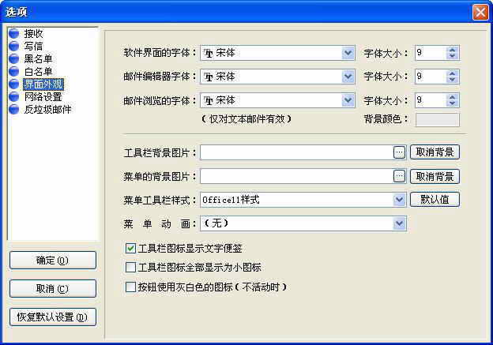This screenshot has width=493, height=345.
Task: Click the 恢复默认设置 button
Action: (53, 317)
